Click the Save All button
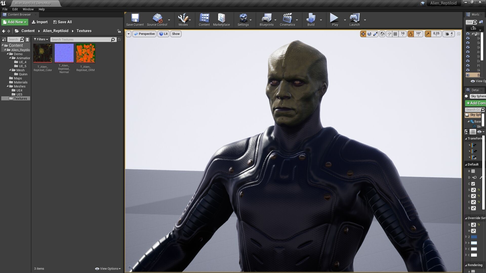This screenshot has width=486, height=273. (63, 22)
